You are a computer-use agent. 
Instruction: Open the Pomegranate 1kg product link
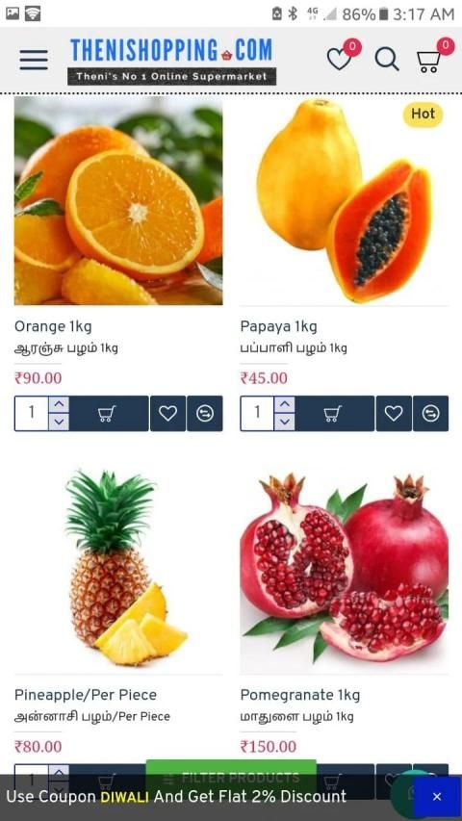300,695
